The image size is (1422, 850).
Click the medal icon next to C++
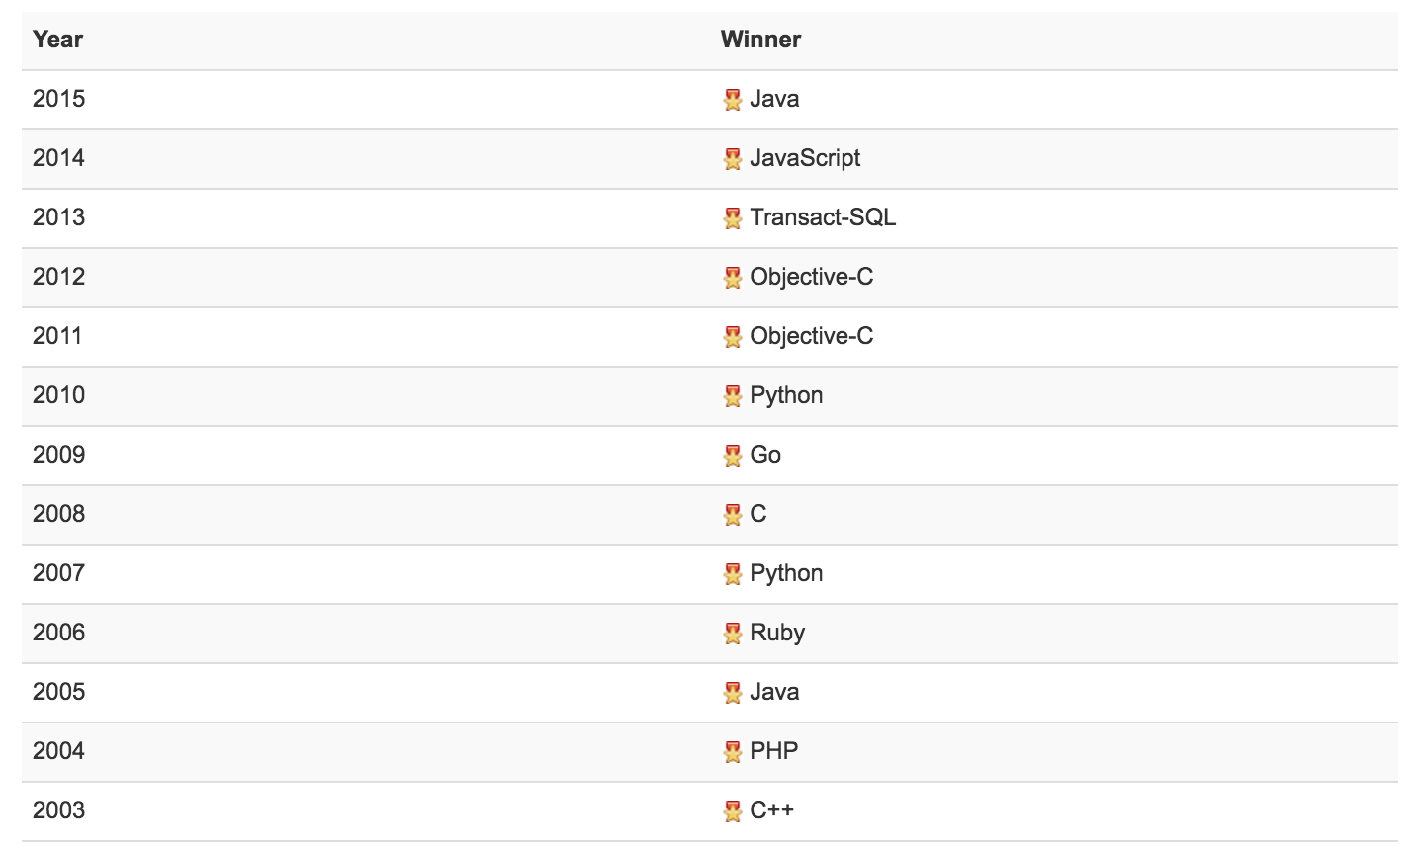732,811
